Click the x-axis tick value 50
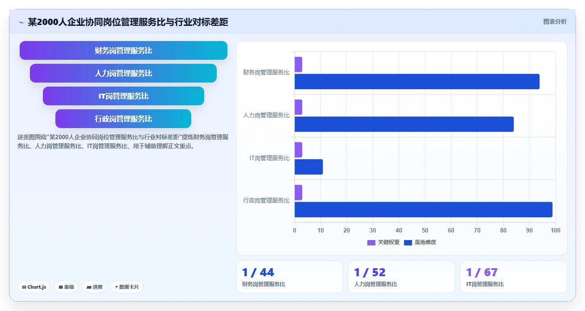585x311 pixels. point(425,230)
